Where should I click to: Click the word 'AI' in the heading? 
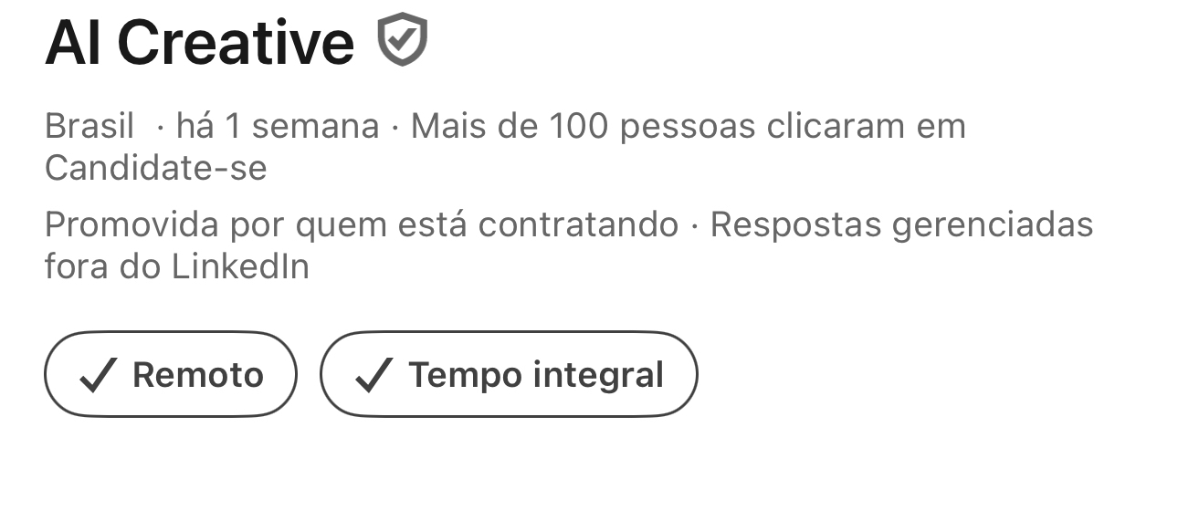72,42
